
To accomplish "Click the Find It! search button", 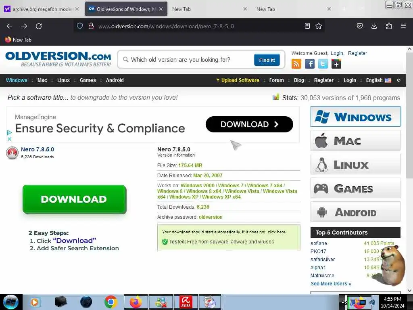I will click(x=267, y=60).
